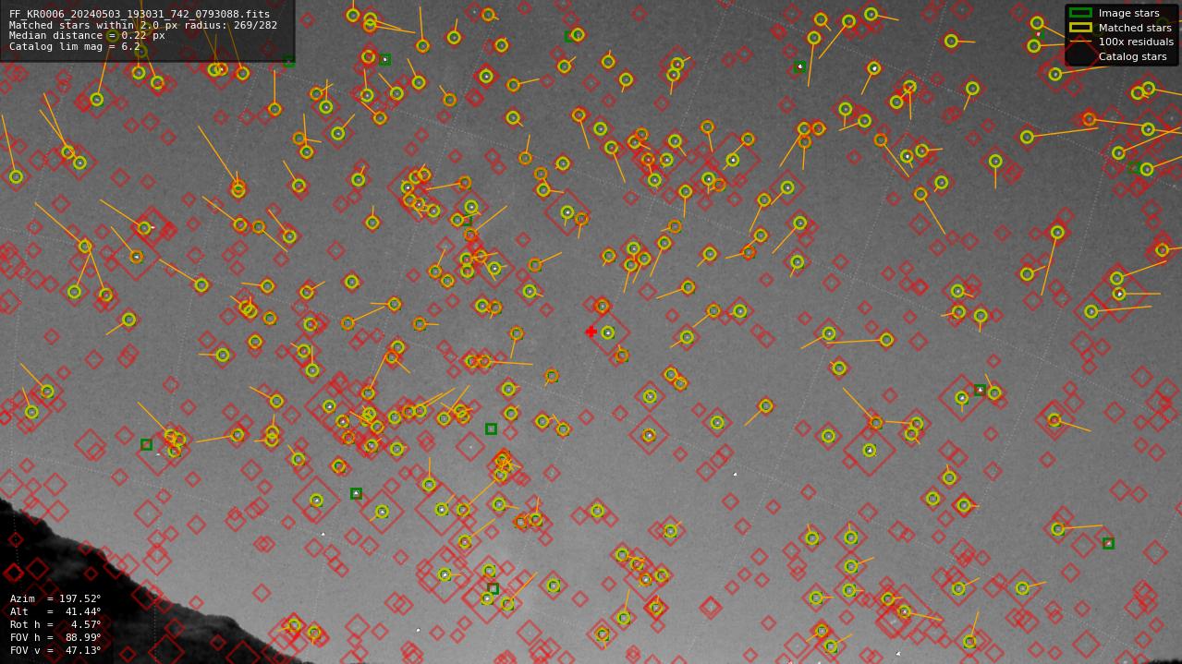Select the 'Matched stars' legend label

[1135, 28]
